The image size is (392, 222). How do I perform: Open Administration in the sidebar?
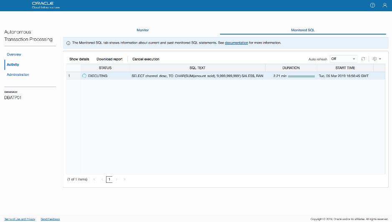point(18,75)
